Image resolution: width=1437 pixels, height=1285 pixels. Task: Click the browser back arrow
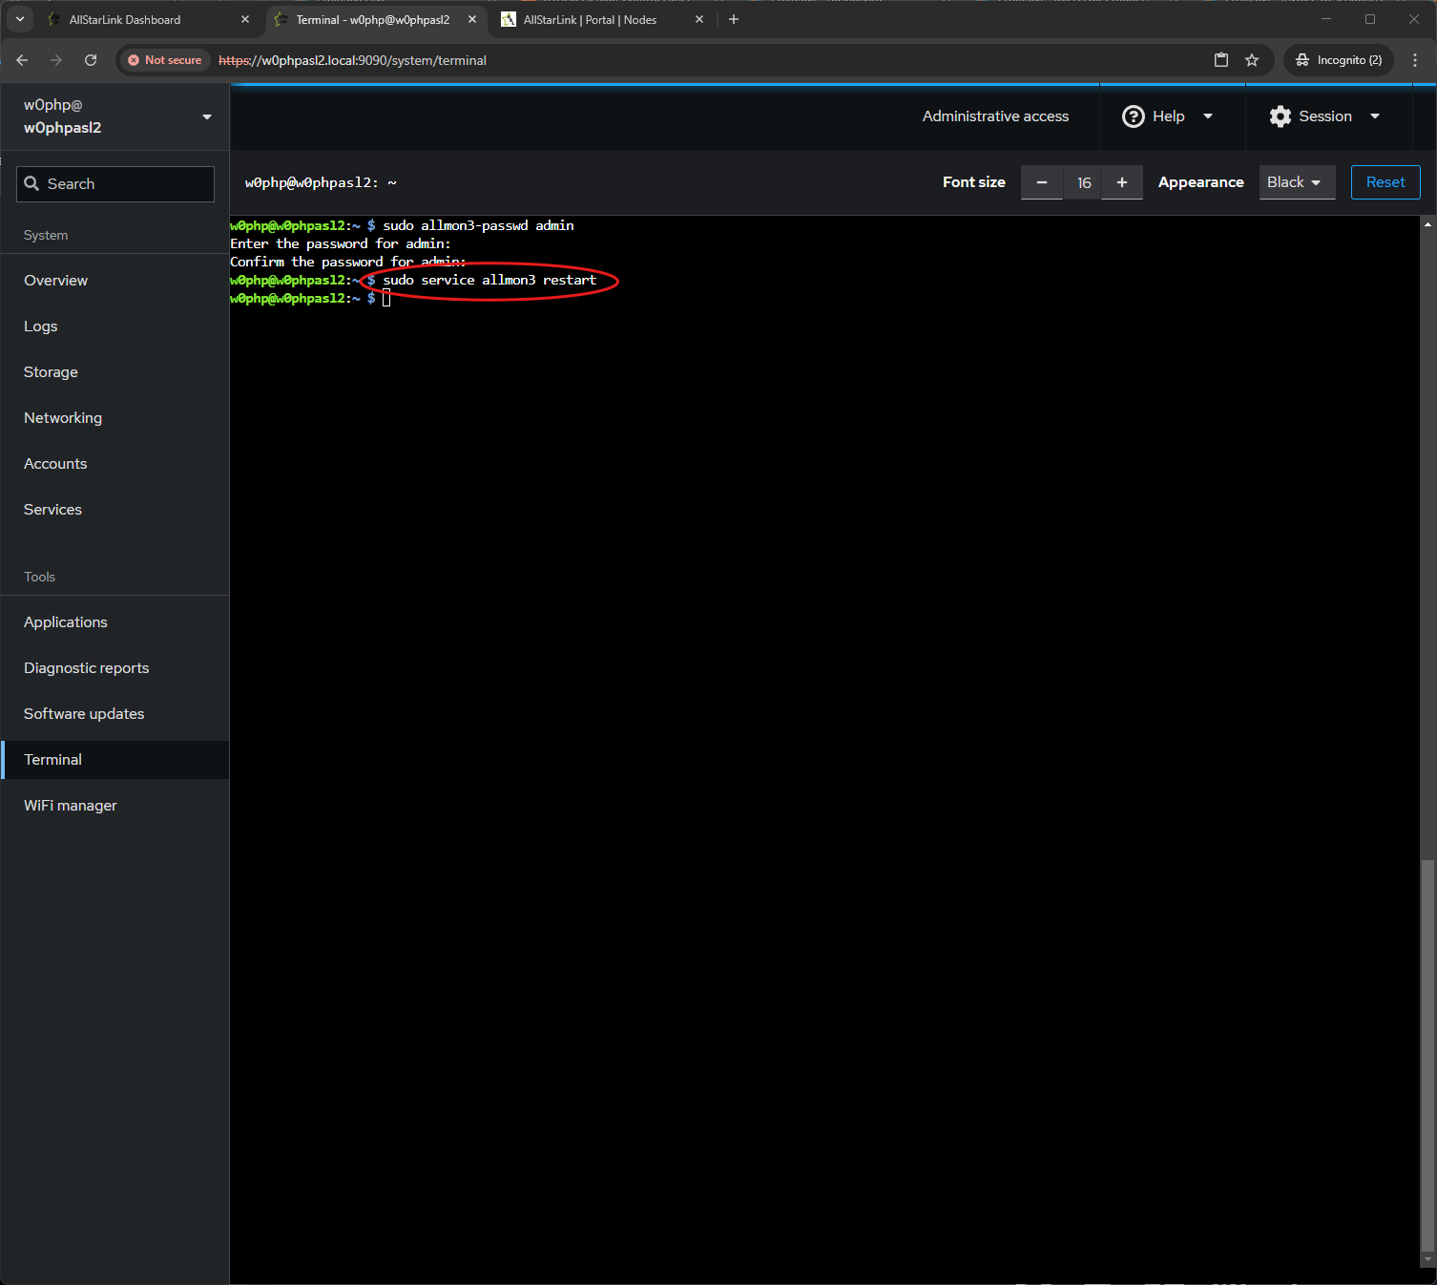22,60
